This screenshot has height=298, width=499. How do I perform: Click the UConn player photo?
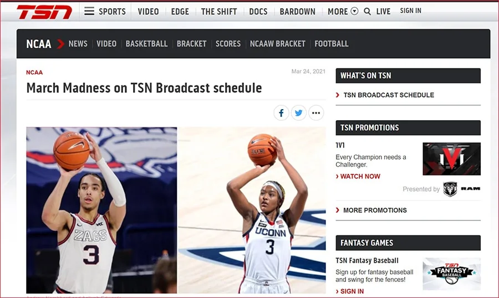point(252,210)
